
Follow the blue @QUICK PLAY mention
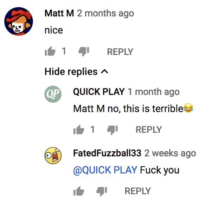[105, 170]
